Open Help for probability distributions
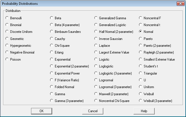 point(144,111)
